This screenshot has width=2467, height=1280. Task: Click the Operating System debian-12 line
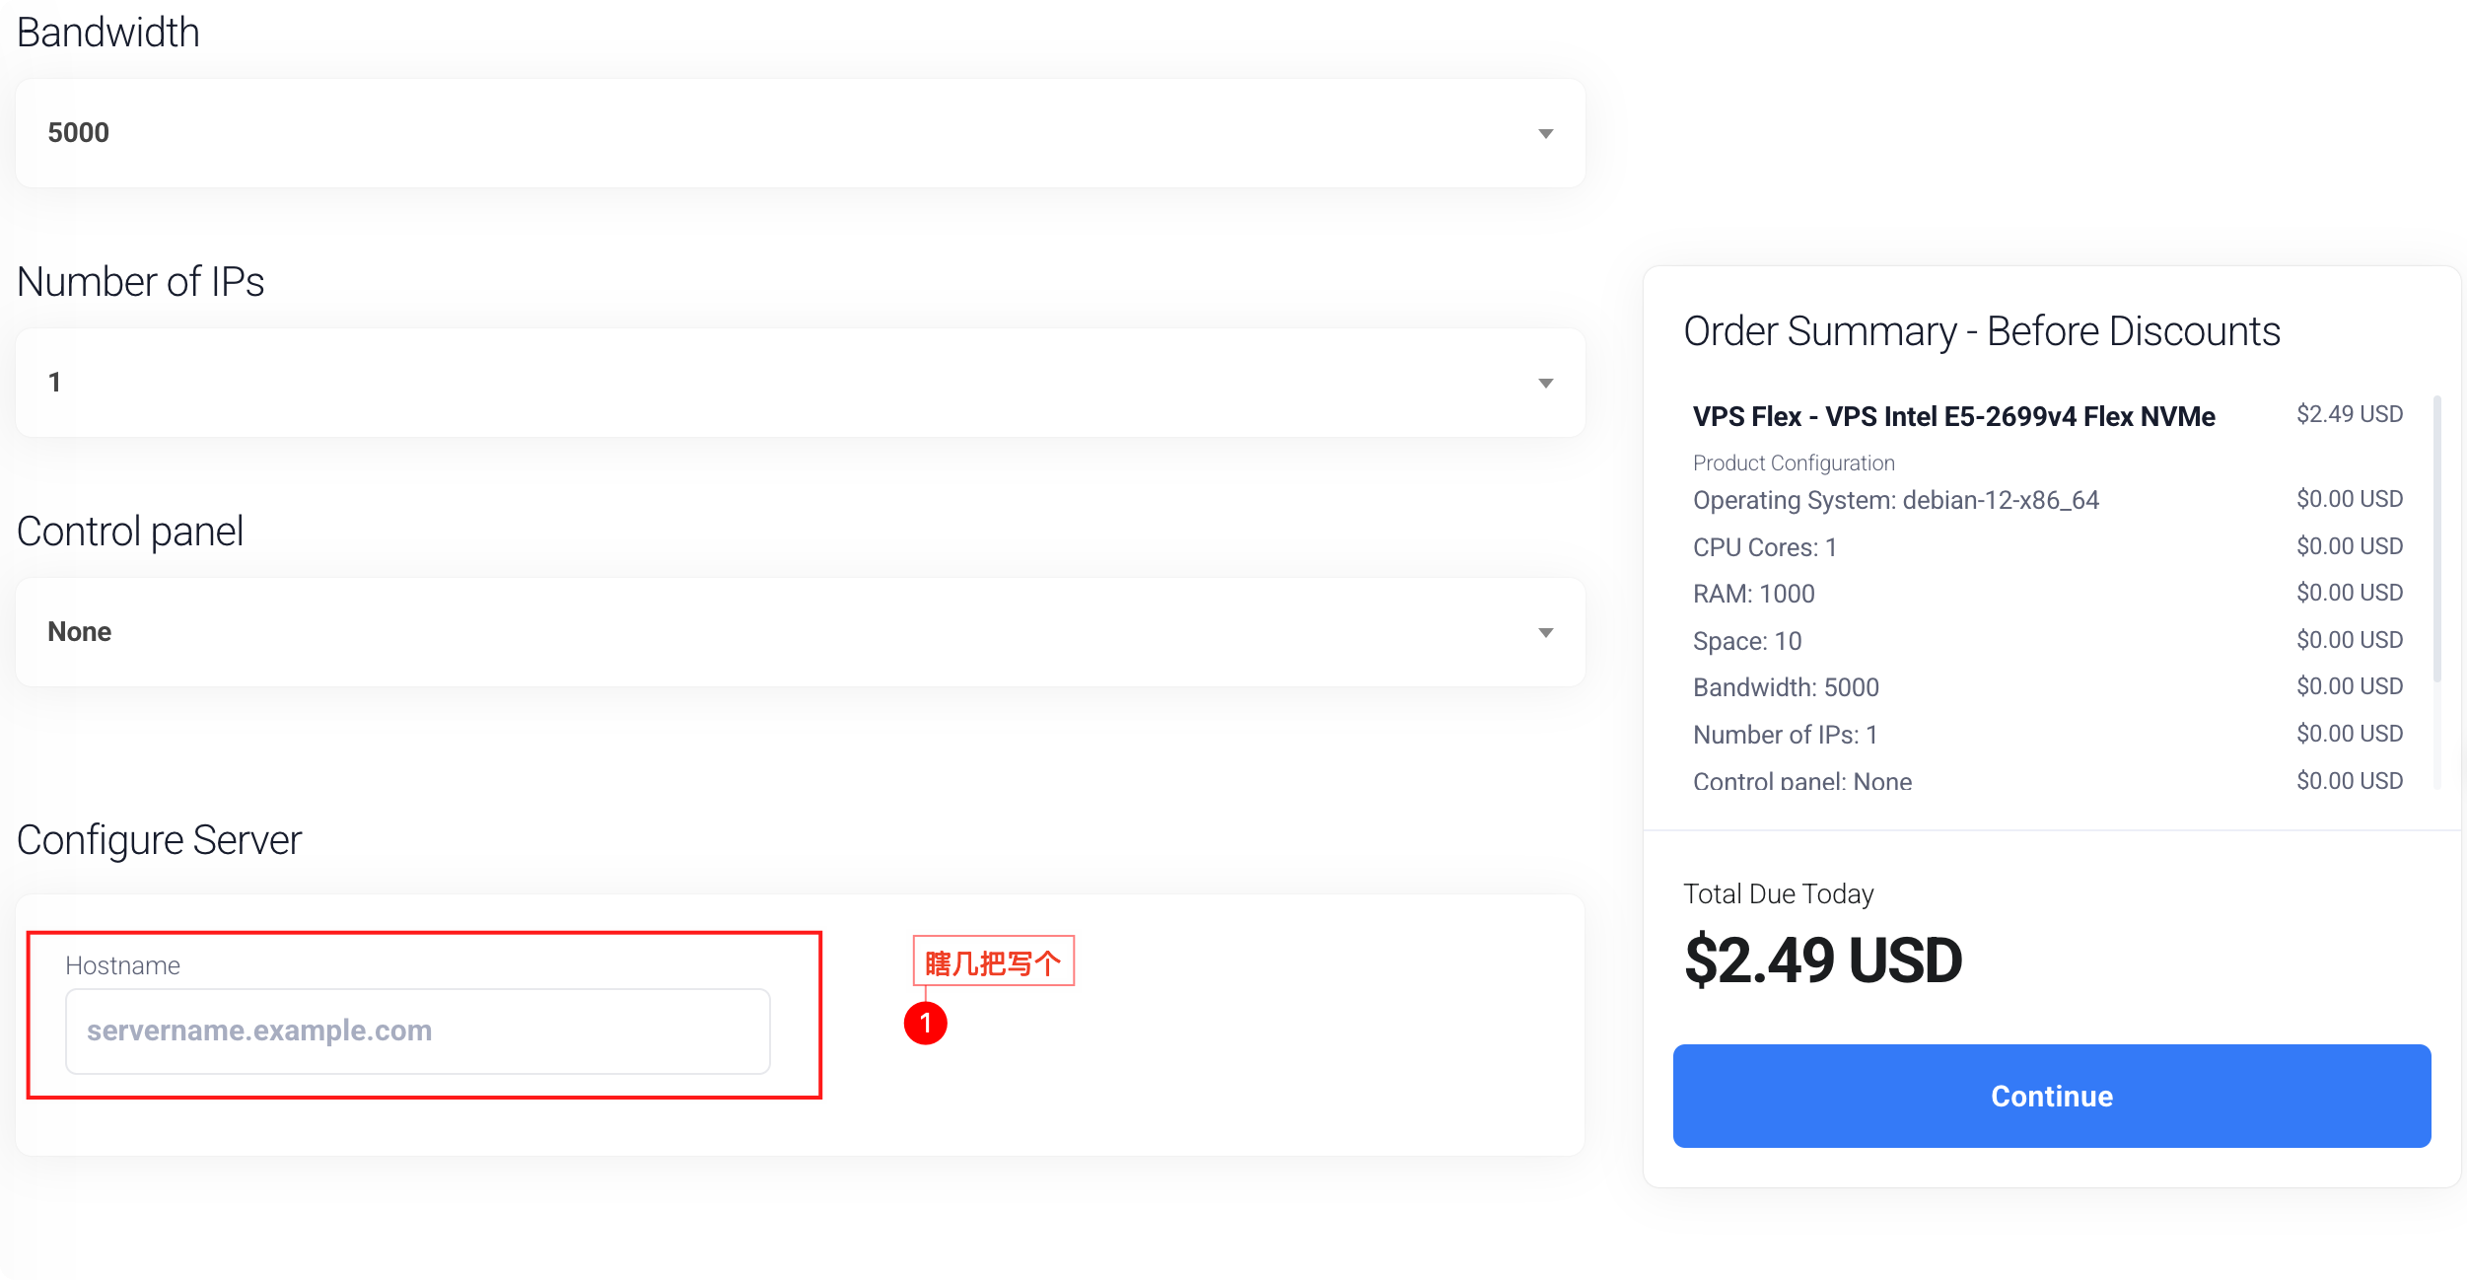click(x=1895, y=500)
